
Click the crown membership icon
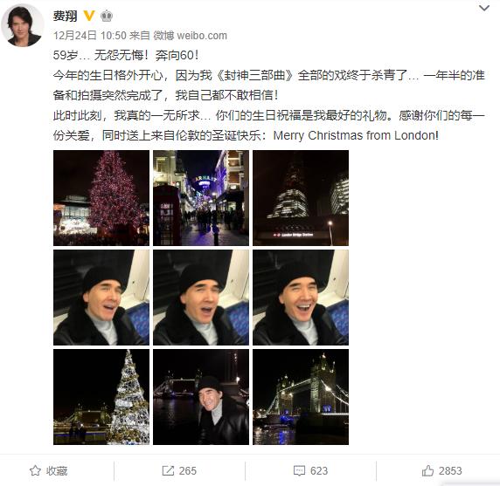pyautogui.click(x=107, y=16)
